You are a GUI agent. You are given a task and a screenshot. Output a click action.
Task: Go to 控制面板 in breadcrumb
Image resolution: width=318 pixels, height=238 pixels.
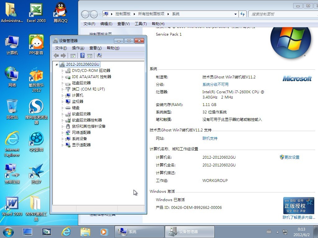coord(123,14)
